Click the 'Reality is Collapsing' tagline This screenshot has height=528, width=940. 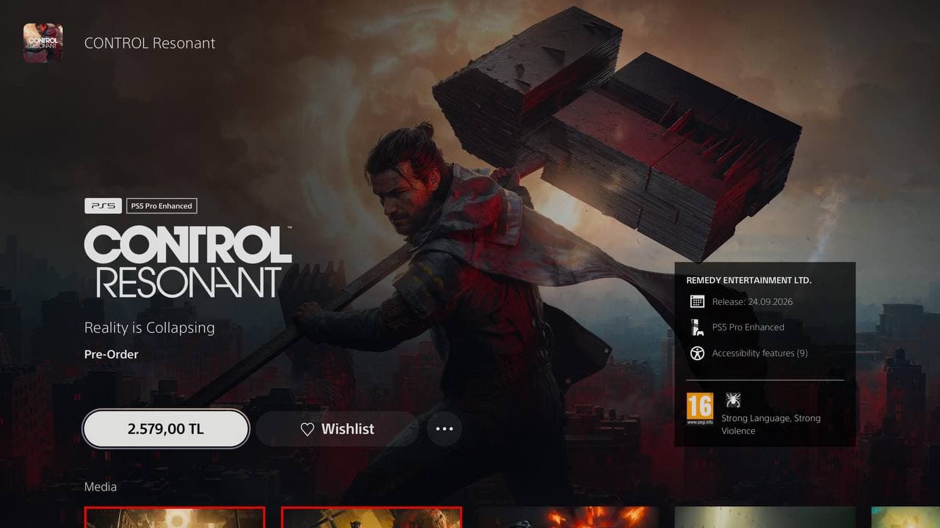tap(150, 328)
